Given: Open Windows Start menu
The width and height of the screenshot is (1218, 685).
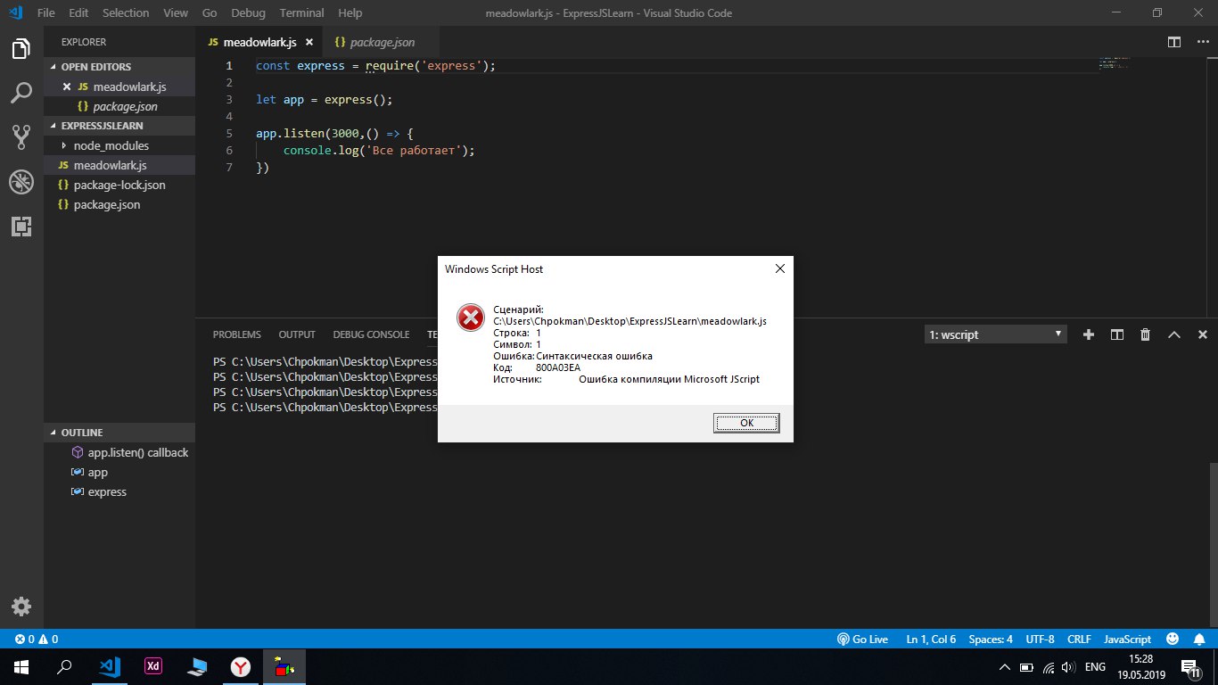Looking at the screenshot, I should tap(21, 666).
